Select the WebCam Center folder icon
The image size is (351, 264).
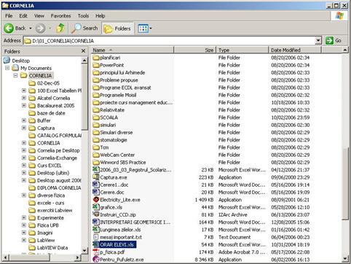pos(96,155)
